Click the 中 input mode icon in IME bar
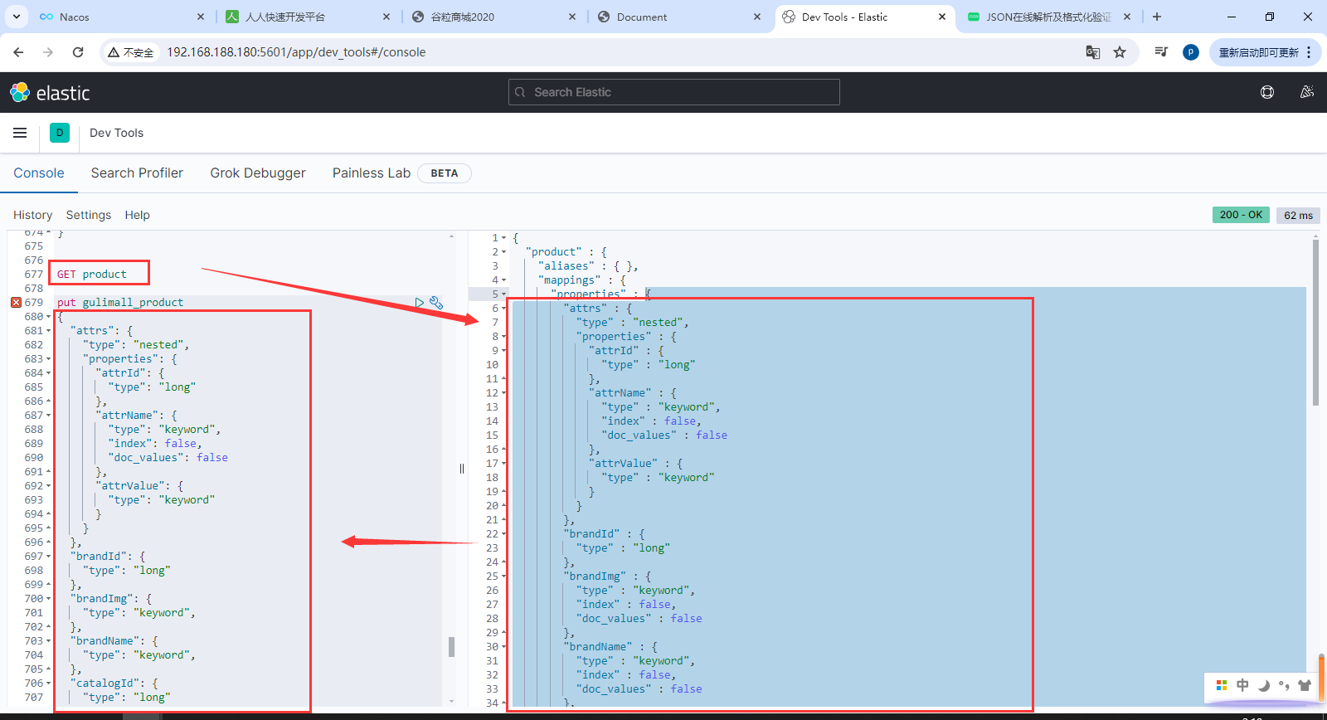 [x=1242, y=685]
